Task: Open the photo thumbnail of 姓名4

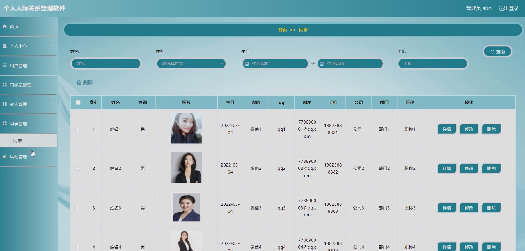Action: point(186,241)
